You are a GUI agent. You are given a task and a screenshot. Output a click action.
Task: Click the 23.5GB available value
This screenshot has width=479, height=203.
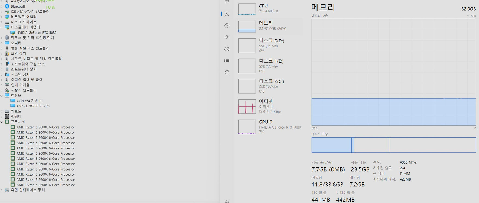click(x=360, y=169)
